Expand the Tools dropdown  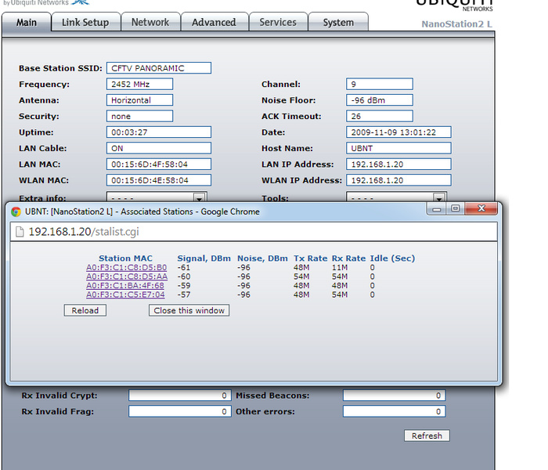coord(396,197)
